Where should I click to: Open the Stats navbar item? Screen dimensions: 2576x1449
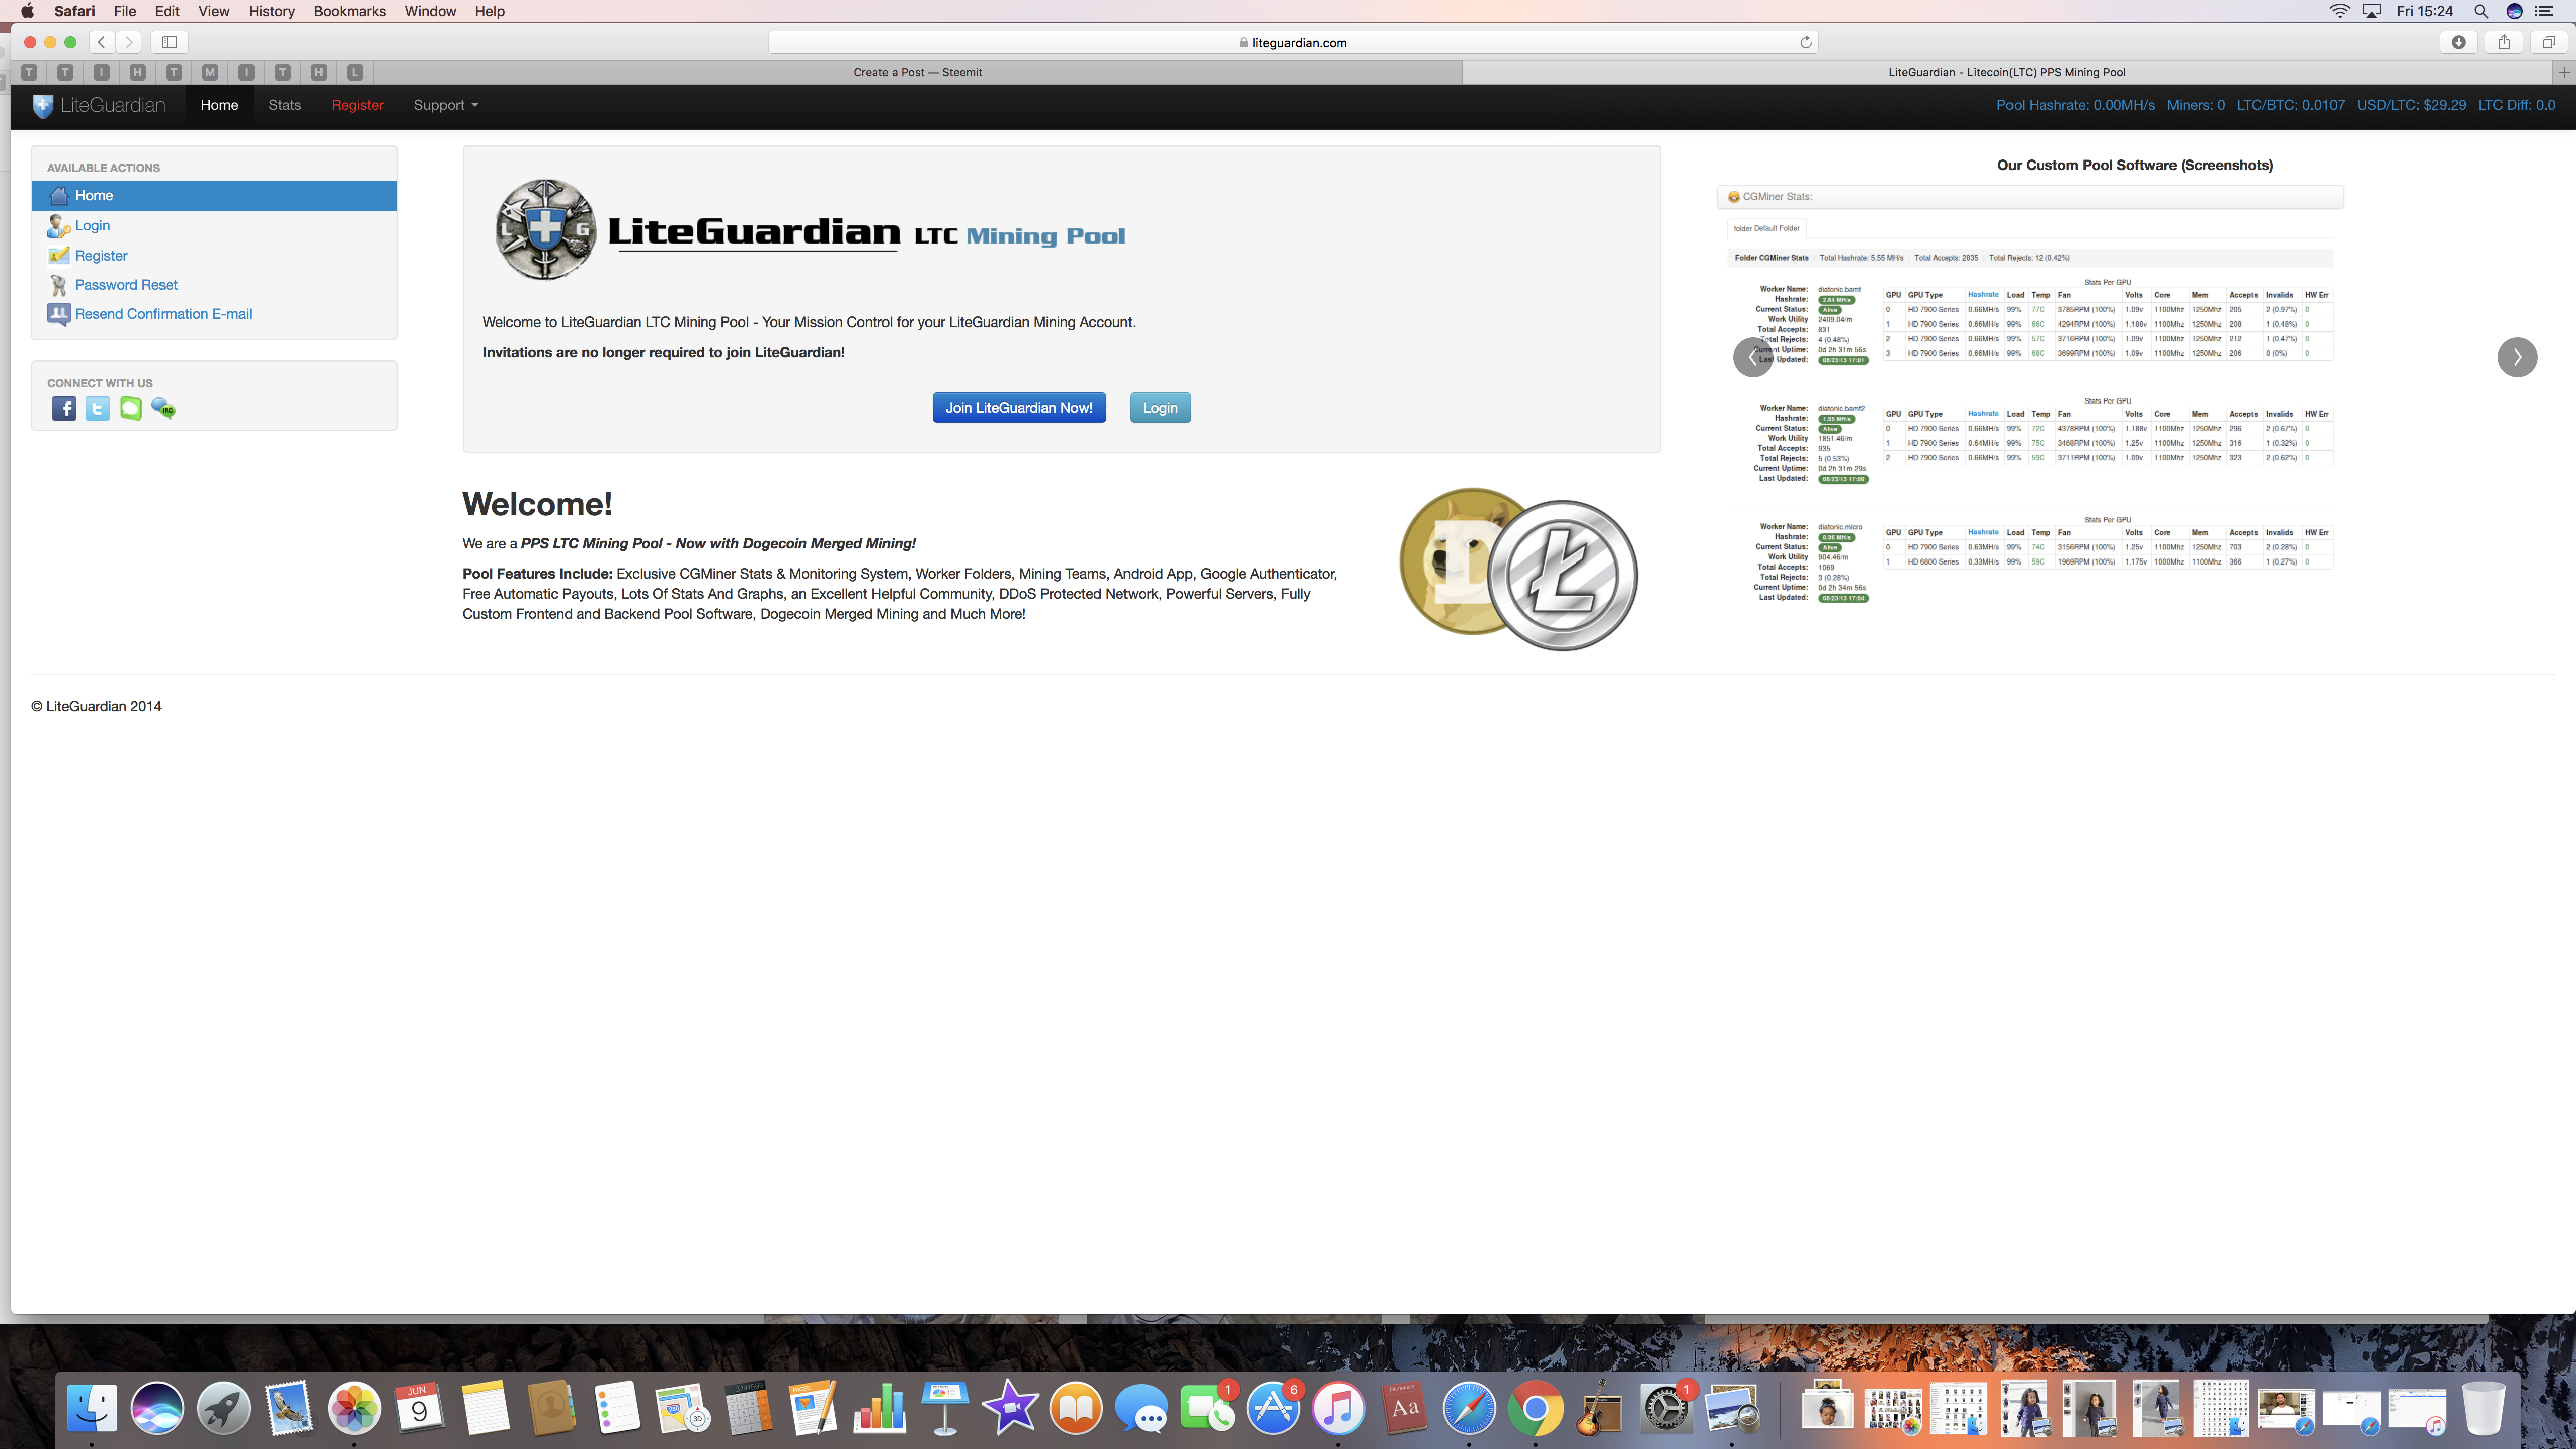point(284,105)
